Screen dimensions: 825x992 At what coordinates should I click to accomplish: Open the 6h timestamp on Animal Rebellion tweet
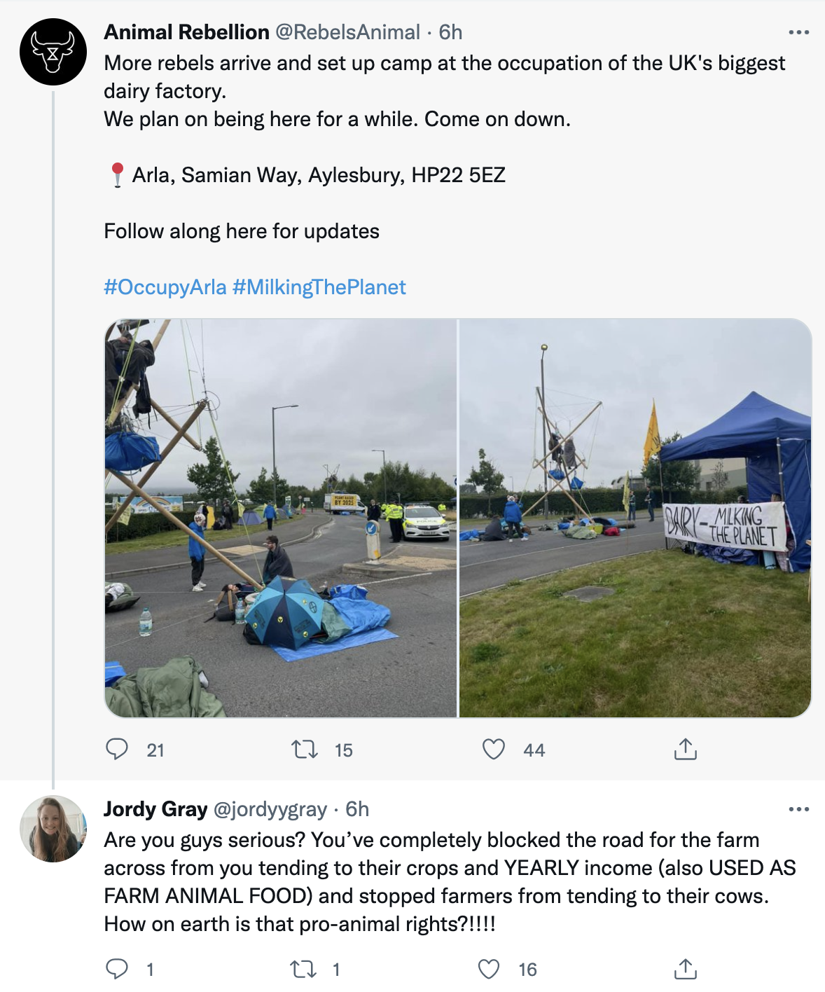point(450,32)
